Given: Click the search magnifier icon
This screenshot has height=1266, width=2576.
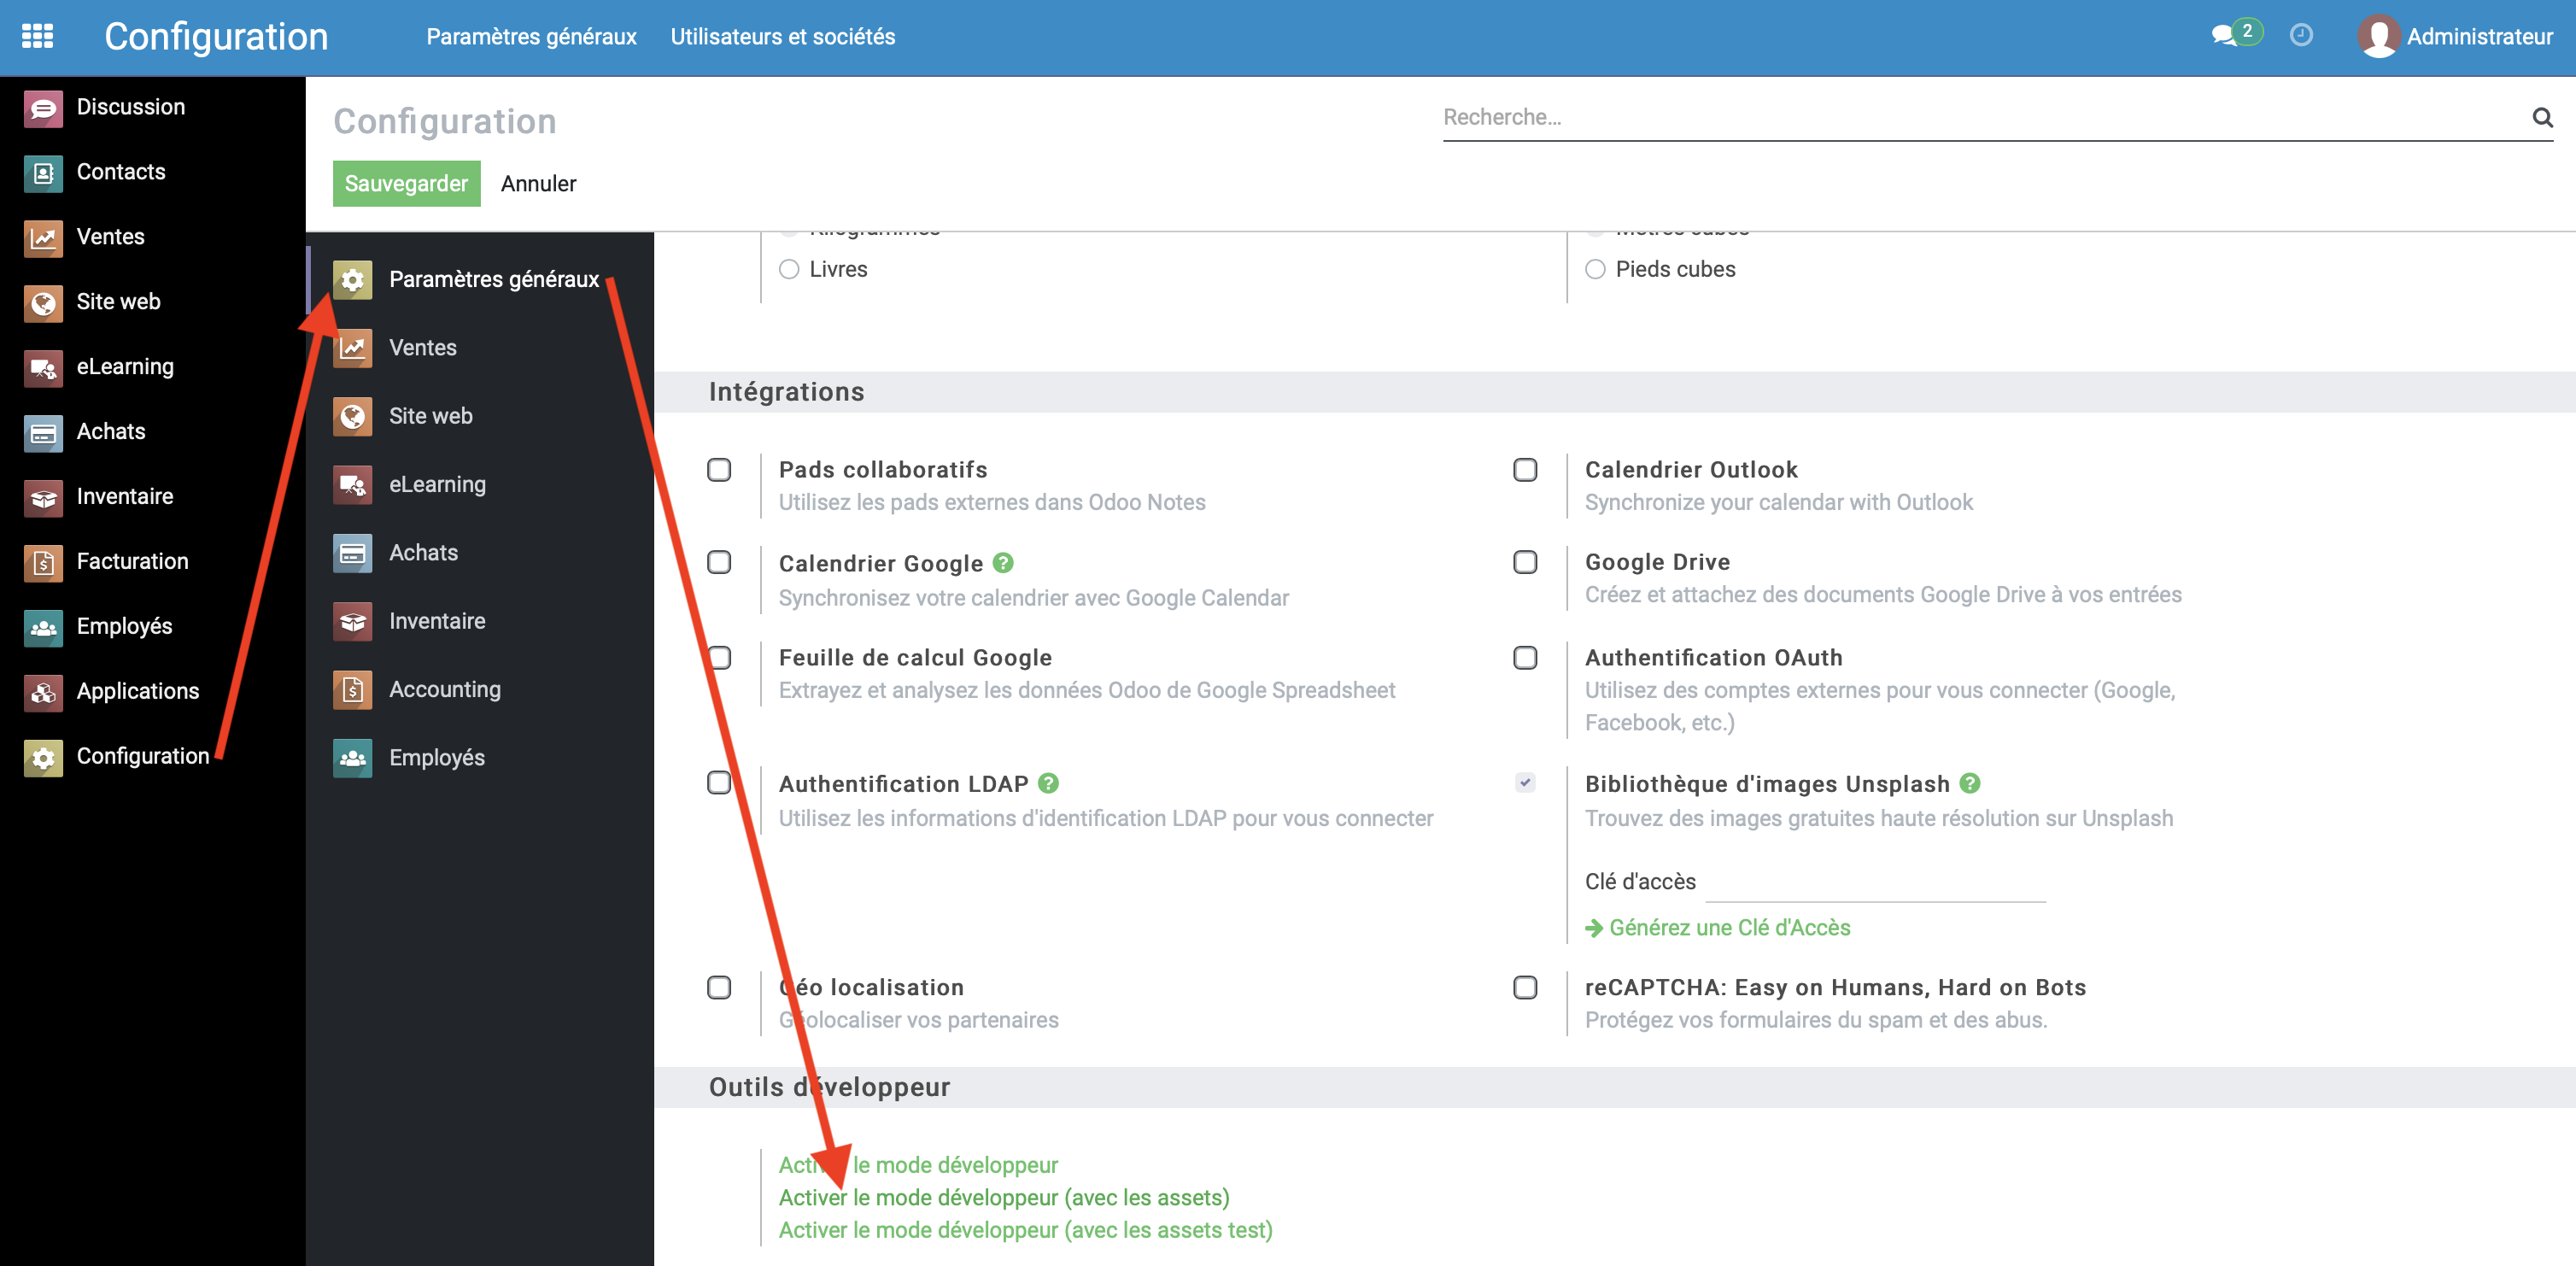Looking at the screenshot, I should pyautogui.click(x=2541, y=118).
